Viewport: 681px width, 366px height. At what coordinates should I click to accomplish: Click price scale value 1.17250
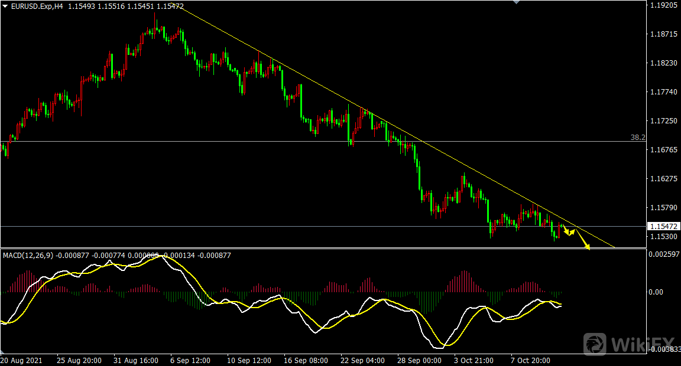click(664, 120)
